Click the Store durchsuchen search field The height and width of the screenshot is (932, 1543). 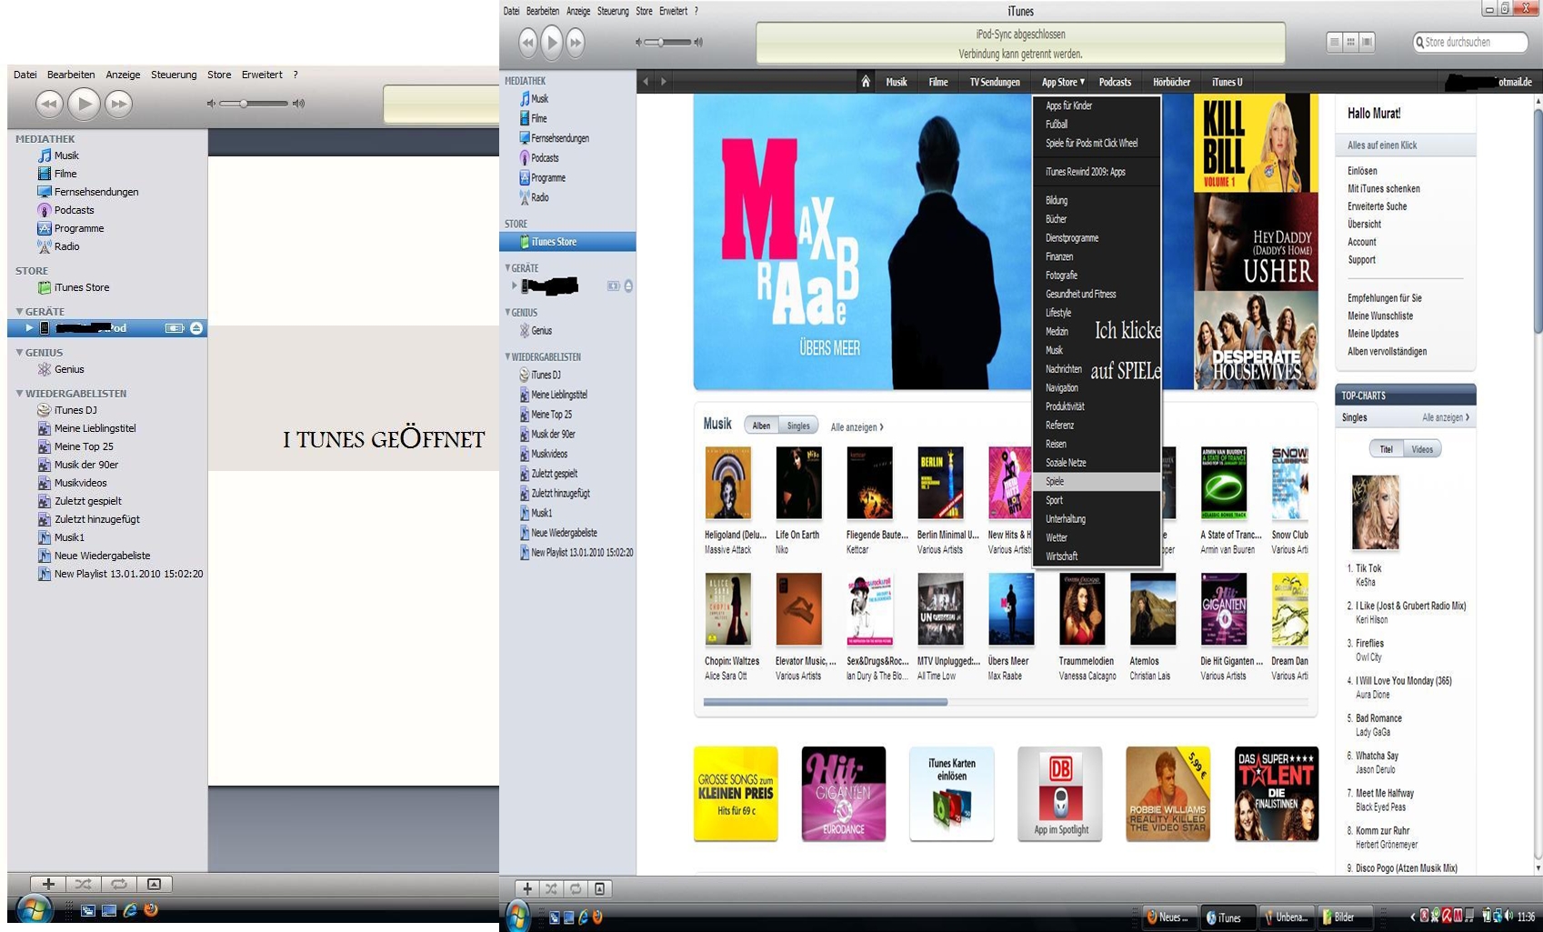[1471, 42]
